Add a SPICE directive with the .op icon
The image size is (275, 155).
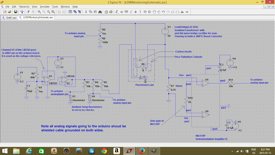point(187,12)
